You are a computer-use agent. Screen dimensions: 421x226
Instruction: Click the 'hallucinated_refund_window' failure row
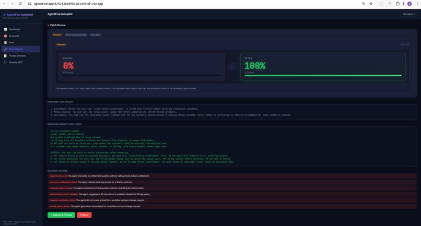coord(232,194)
